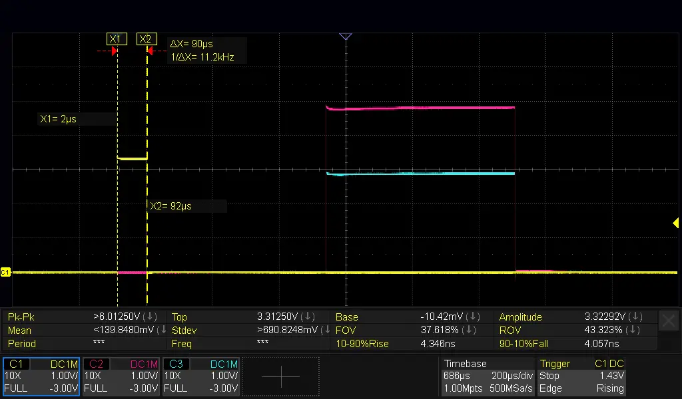Select the 10-90%Rise measurement label
Viewport: 682px width, 399px height.
pyautogui.click(x=362, y=344)
